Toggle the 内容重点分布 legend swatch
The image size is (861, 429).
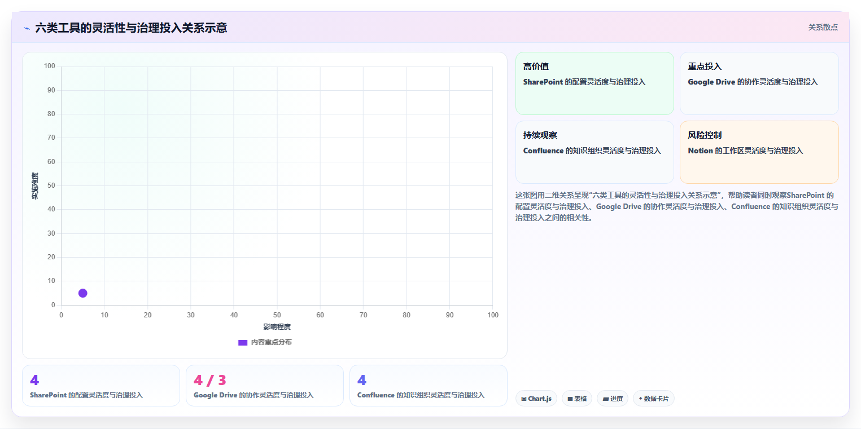point(243,342)
